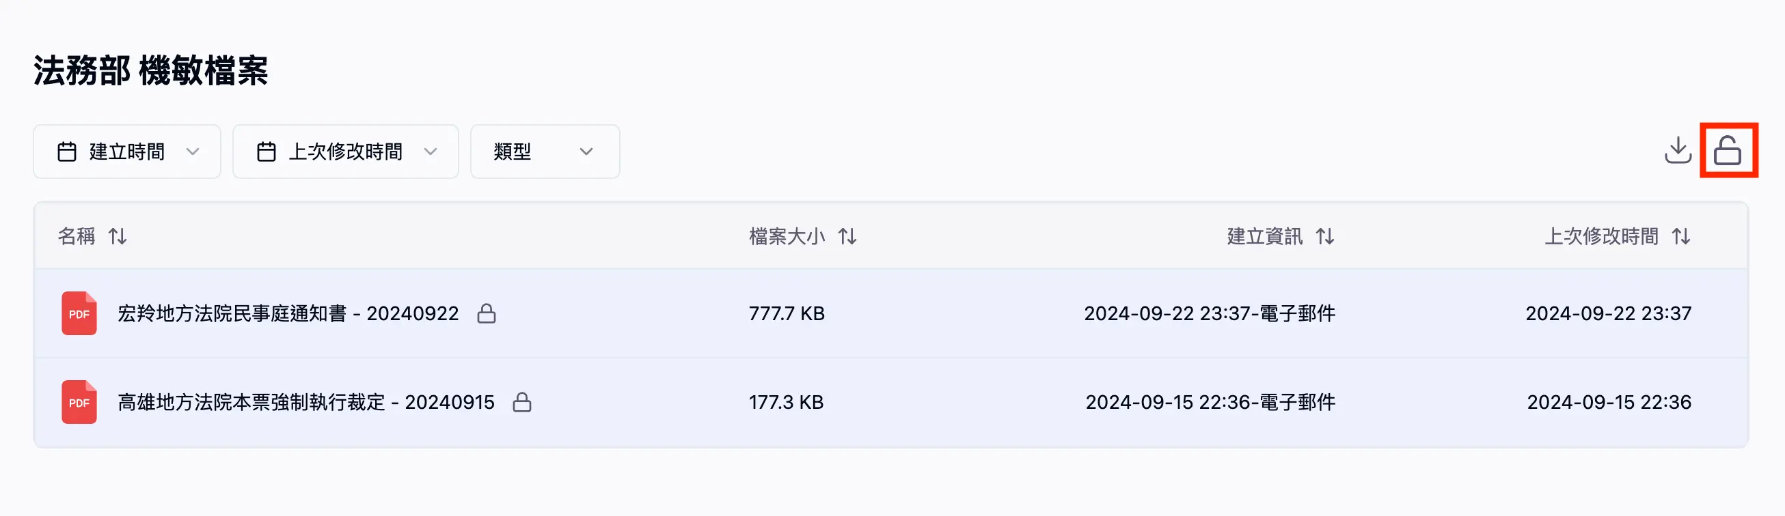Image resolution: width=1785 pixels, height=516 pixels.
Task: Click the PDF icon of the 宏羚地方法院 file
Action: [x=79, y=313]
